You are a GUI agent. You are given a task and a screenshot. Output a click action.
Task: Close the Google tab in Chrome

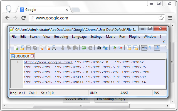point(67,10)
